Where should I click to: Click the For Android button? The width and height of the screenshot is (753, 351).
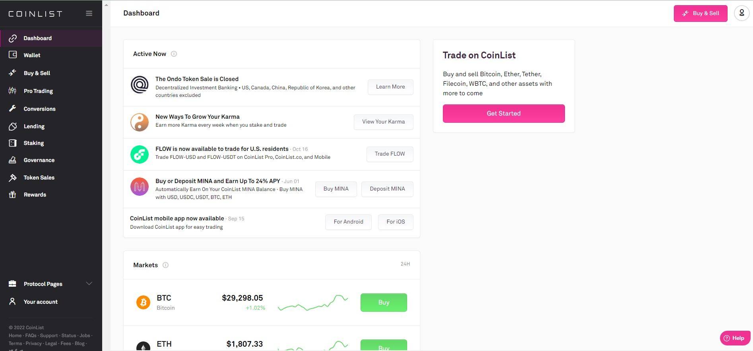click(x=348, y=222)
